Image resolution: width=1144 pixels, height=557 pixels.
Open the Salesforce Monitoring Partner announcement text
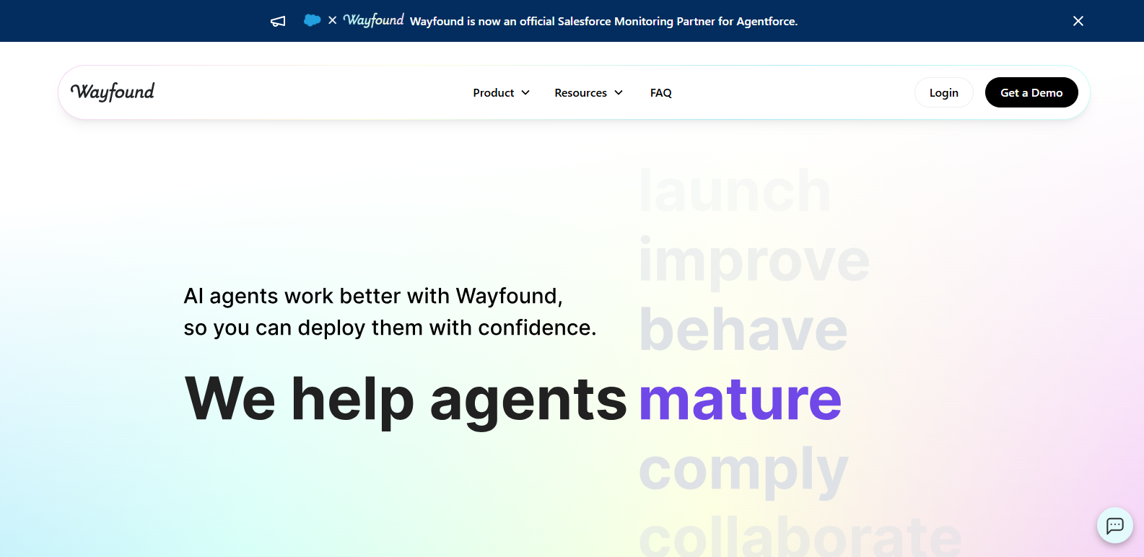pyautogui.click(x=603, y=22)
